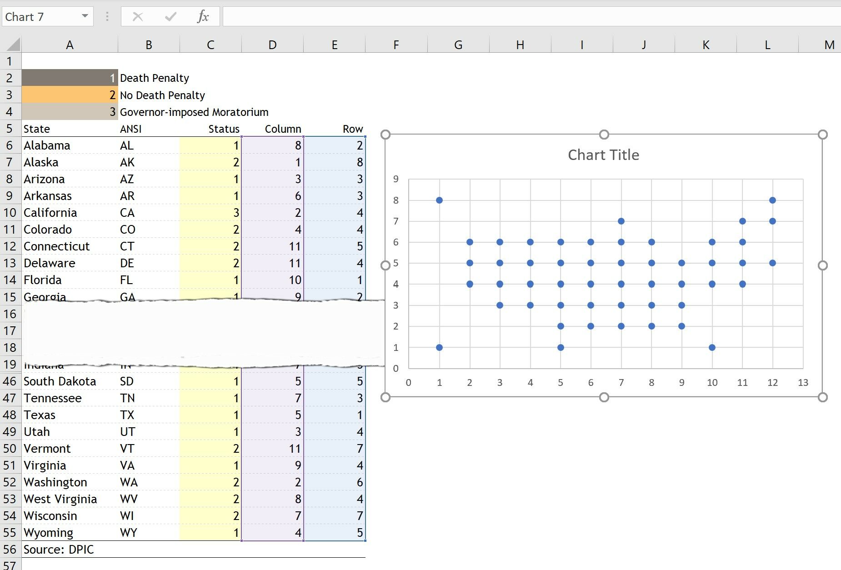This screenshot has height=570, width=841.
Task: Click the chart's bottom-center selection handle
Action: click(x=604, y=397)
